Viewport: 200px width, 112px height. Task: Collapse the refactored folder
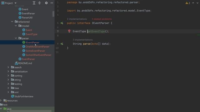12,22
